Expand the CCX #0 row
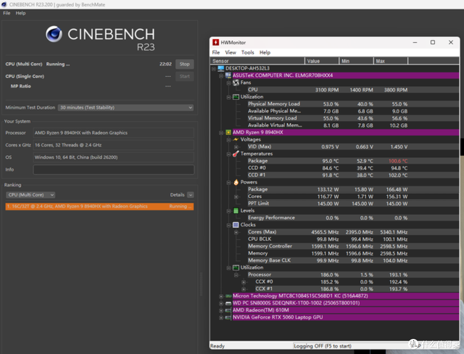This screenshot has height=354, width=464. pos(244,282)
